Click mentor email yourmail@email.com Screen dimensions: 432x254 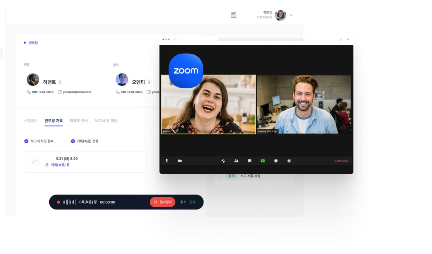pyautogui.click(x=77, y=92)
